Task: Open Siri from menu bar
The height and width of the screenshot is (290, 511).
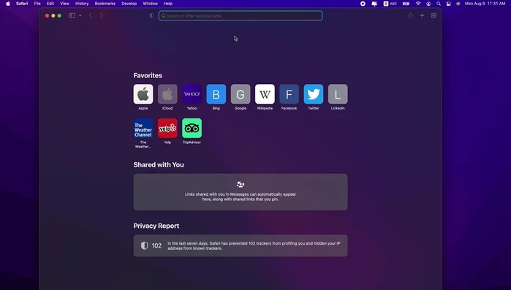Action: [458, 4]
